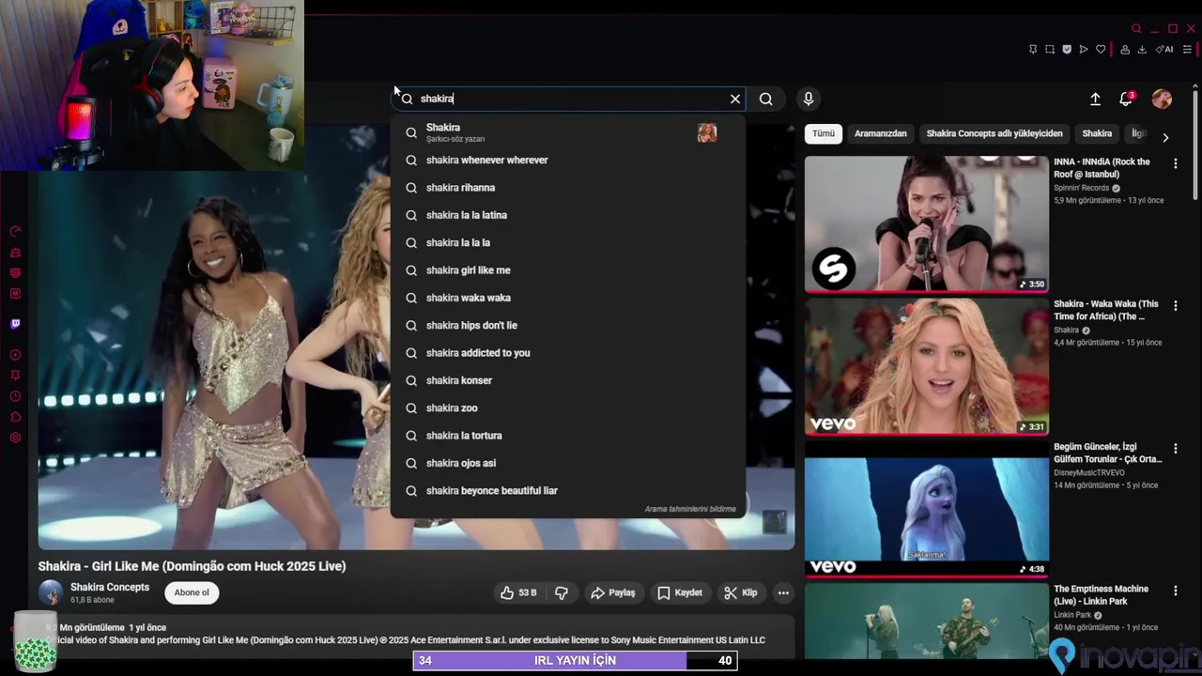Start voice search with microphone
Screen dimensions: 1202x676
(808, 99)
